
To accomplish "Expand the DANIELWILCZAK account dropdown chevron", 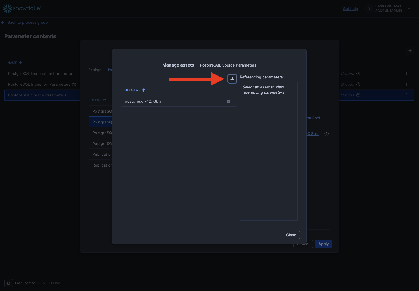I will click(x=409, y=9).
